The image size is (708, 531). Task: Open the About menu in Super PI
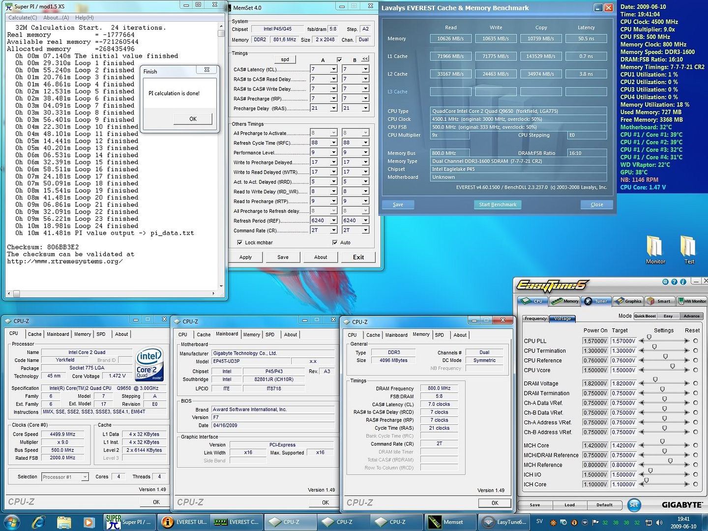click(56, 18)
